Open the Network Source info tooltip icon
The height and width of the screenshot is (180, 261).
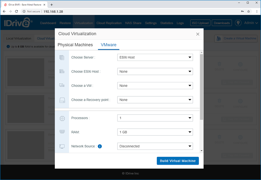[x=100, y=146]
